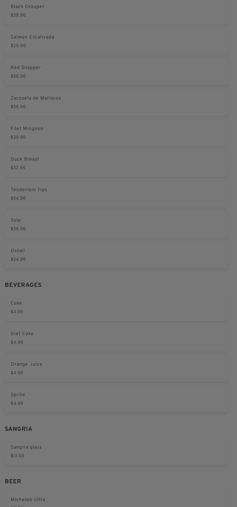Click the Duck Breast menu card
The image size is (237, 507).
pyautogui.click(x=116, y=164)
